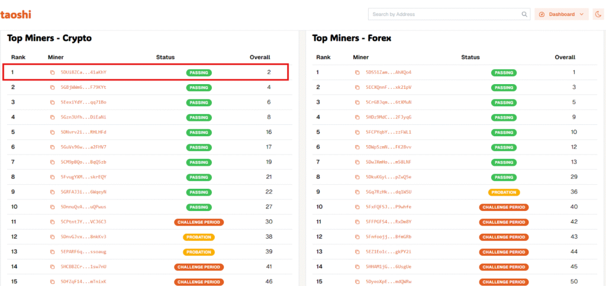The image size is (606, 286).
Task: Copy forex miner 5DS51Zam...AhXQo4 address
Action: pos(357,72)
